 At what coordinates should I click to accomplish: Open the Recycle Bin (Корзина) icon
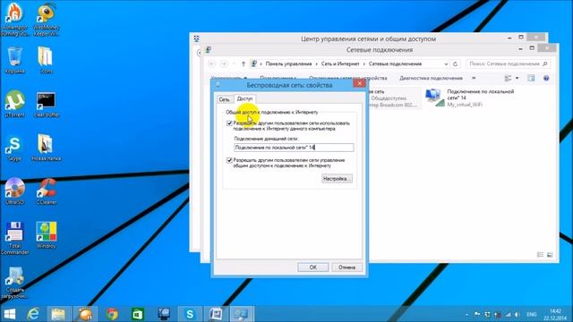[x=14, y=60]
